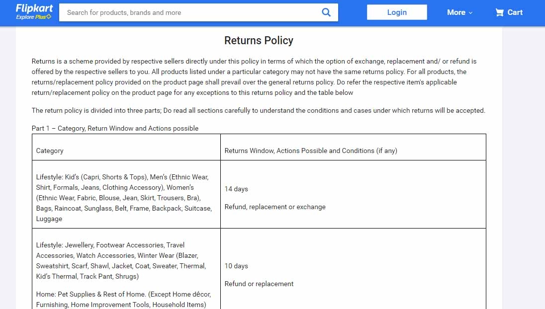Click the 14 days table cell
This screenshot has width=545, height=309.
pos(236,189)
